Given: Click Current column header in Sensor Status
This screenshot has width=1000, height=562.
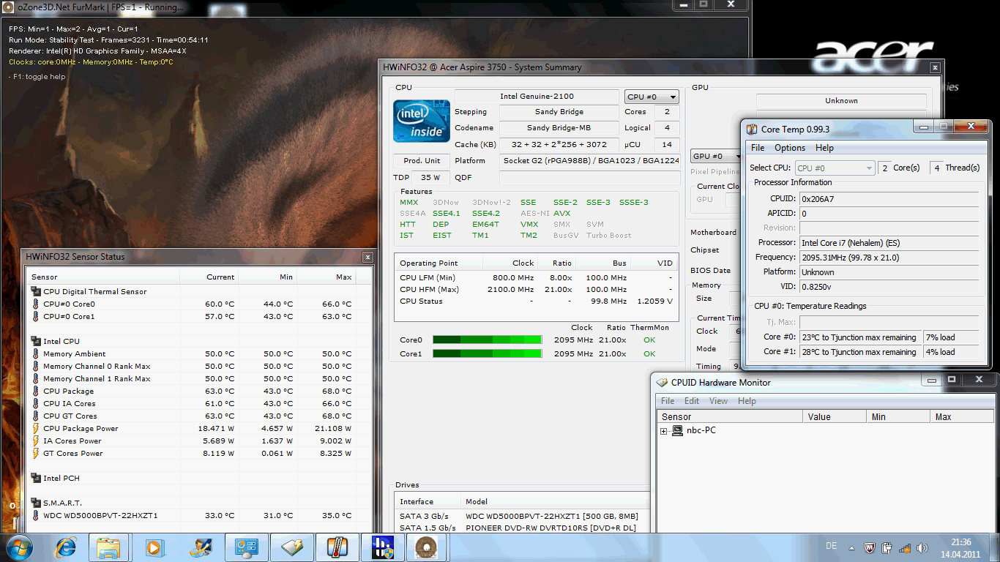Looking at the screenshot, I should (209, 277).
